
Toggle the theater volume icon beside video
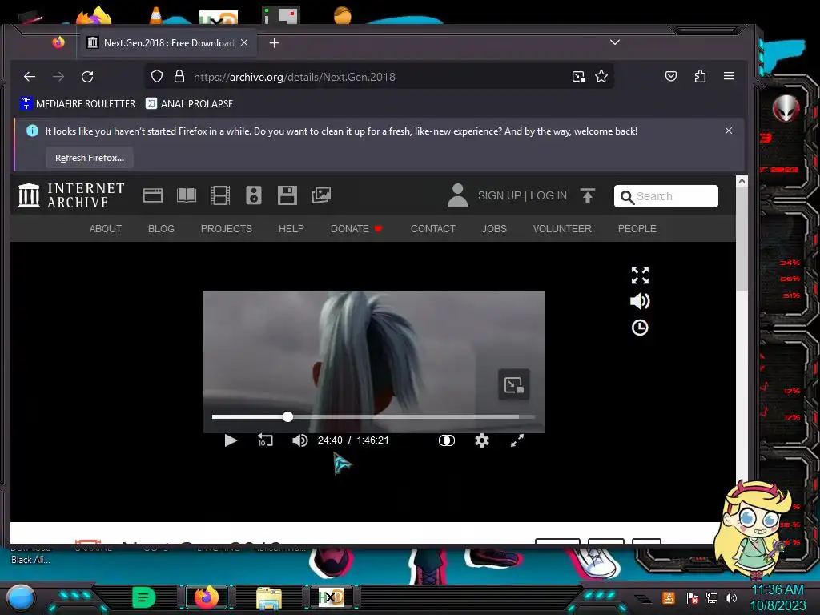640,301
